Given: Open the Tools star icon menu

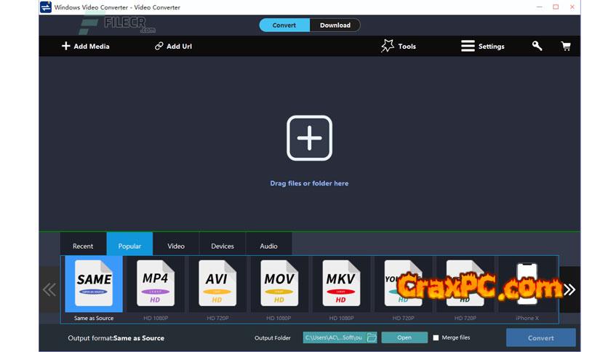Looking at the screenshot, I should click(x=388, y=46).
